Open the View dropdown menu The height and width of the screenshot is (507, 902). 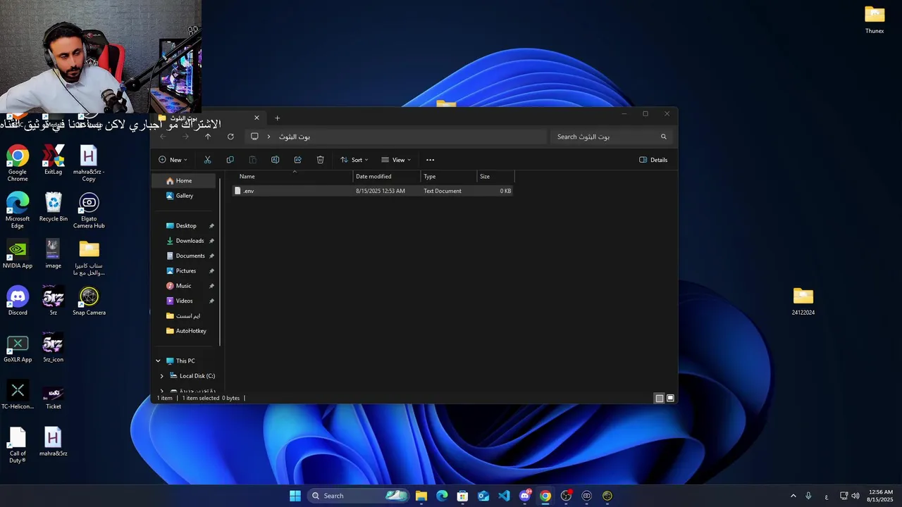point(396,160)
